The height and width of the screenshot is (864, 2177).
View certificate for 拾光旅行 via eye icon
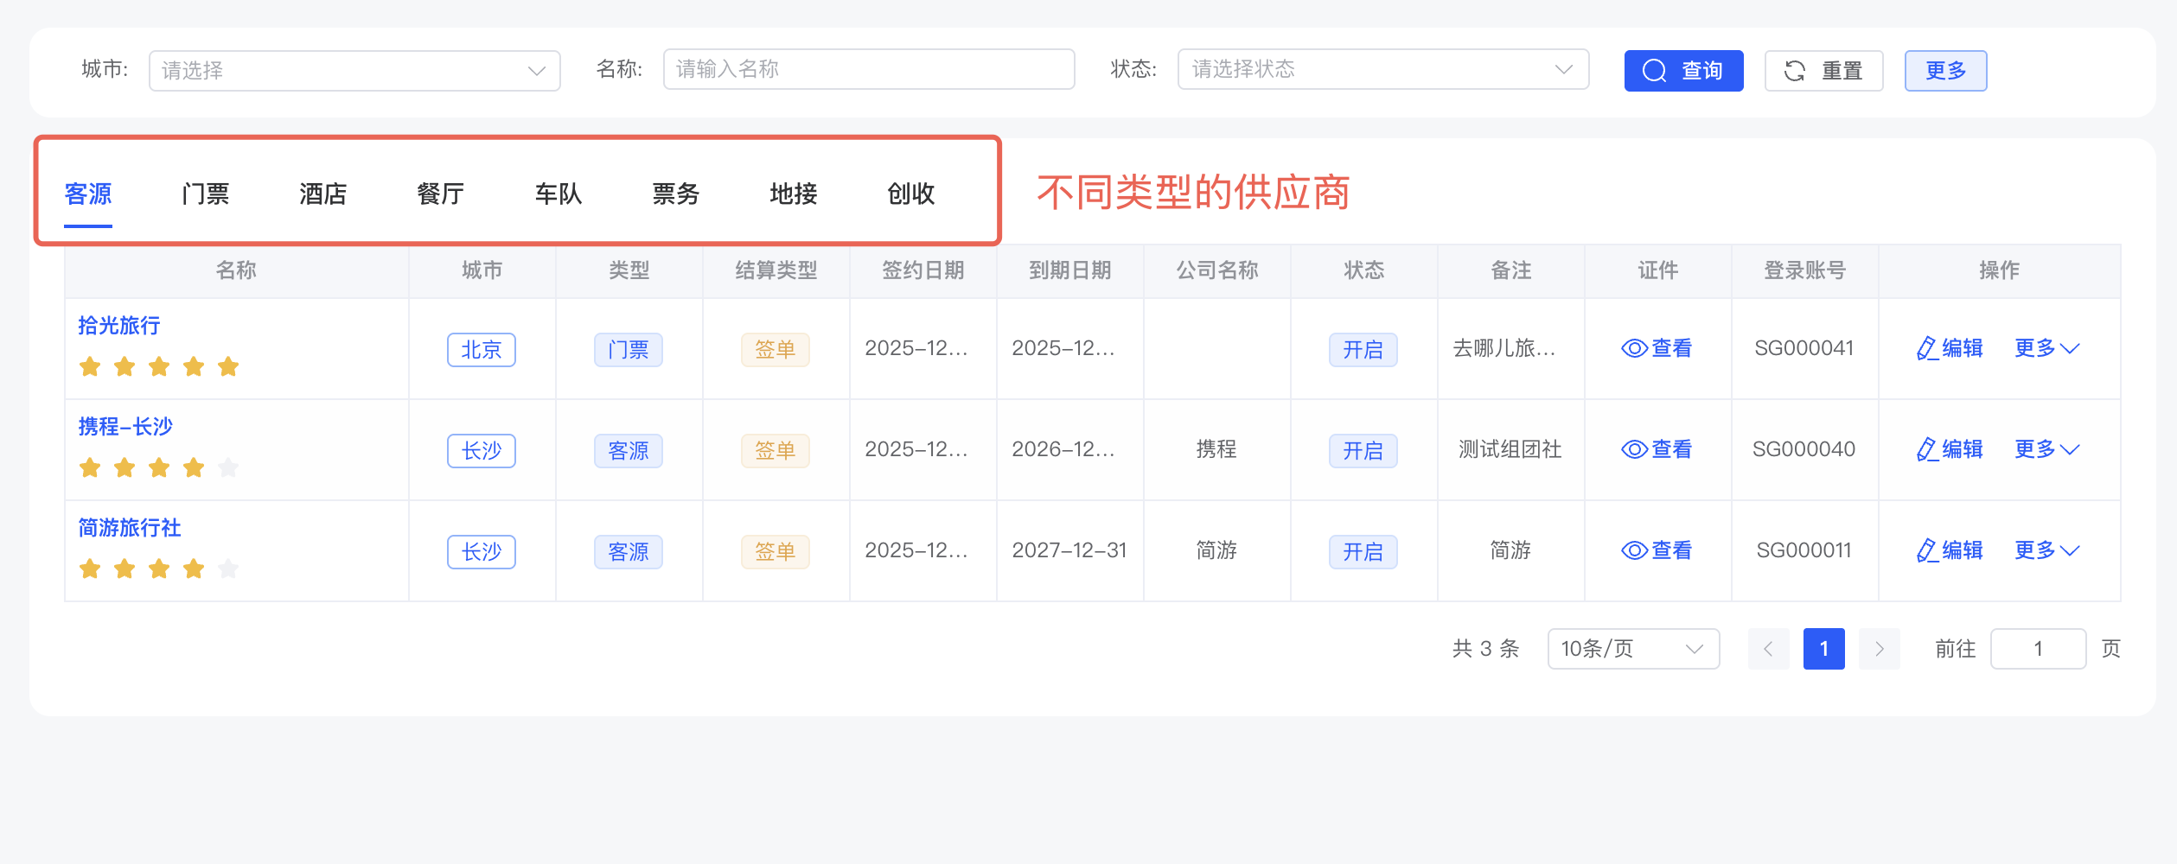[x=1633, y=349]
